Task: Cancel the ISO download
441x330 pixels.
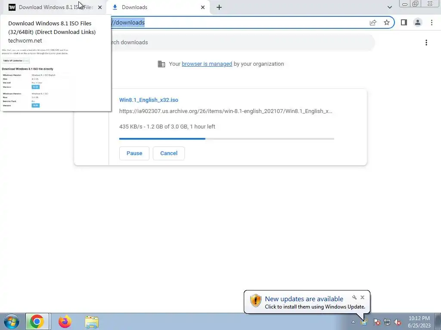Action: pyautogui.click(x=169, y=153)
